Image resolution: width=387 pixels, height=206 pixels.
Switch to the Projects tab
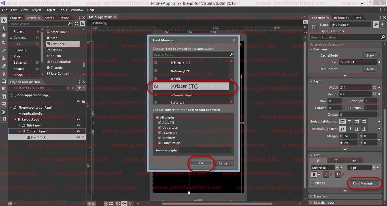point(16,18)
